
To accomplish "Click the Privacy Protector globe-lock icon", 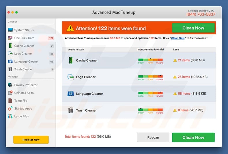I will coord(10,85).
